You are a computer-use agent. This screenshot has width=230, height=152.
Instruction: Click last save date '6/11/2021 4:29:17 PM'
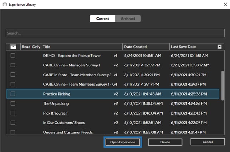(x=188, y=84)
